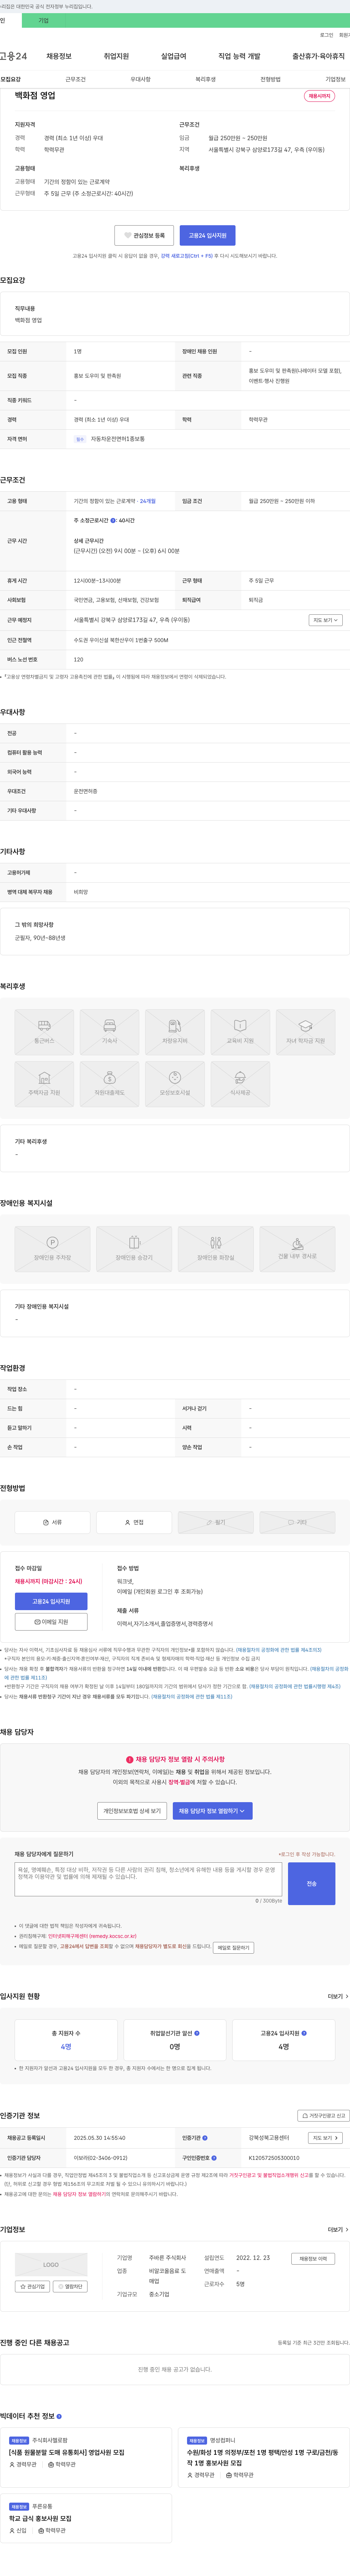
Task: Open the 취업지원 menu
Action: pyautogui.click(x=116, y=56)
